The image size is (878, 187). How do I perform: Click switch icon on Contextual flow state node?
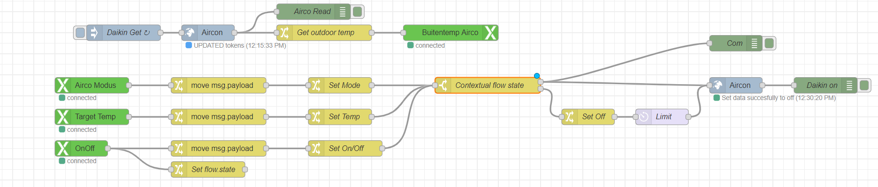pos(443,86)
